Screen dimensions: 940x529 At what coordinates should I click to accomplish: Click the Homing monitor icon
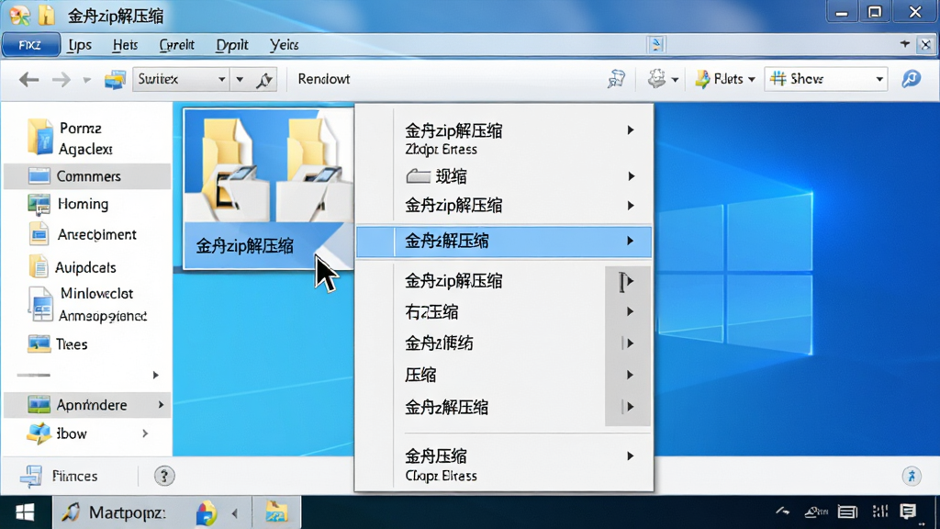(39, 205)
